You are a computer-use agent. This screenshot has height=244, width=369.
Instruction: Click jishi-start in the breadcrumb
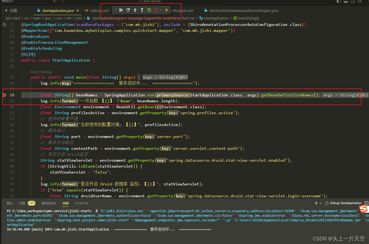[13, 18]
